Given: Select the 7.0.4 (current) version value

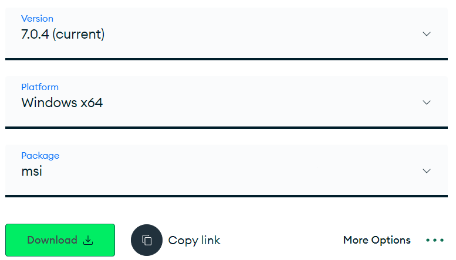Looking at the screenshot, I should [x=63, y=35].
